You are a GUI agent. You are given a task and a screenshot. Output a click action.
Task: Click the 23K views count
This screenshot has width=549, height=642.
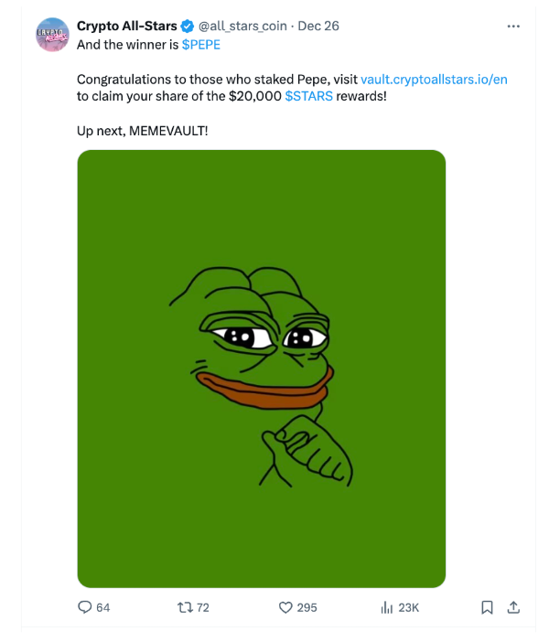click(x=408, y=607)
